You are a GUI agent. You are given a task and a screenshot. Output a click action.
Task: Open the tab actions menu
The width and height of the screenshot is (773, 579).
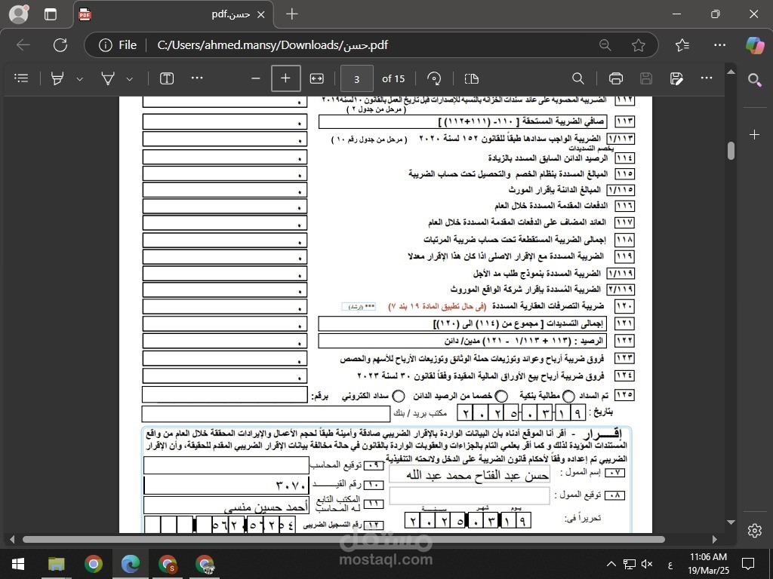click(x=51, y=14)
